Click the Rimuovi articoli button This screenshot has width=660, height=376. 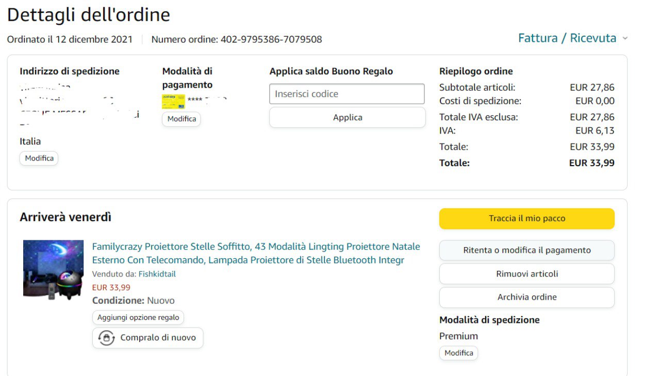[526, 274]
